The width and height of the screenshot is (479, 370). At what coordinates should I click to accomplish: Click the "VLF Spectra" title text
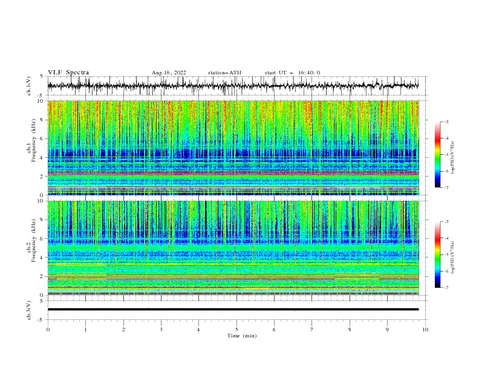click(x=68, y=73)
